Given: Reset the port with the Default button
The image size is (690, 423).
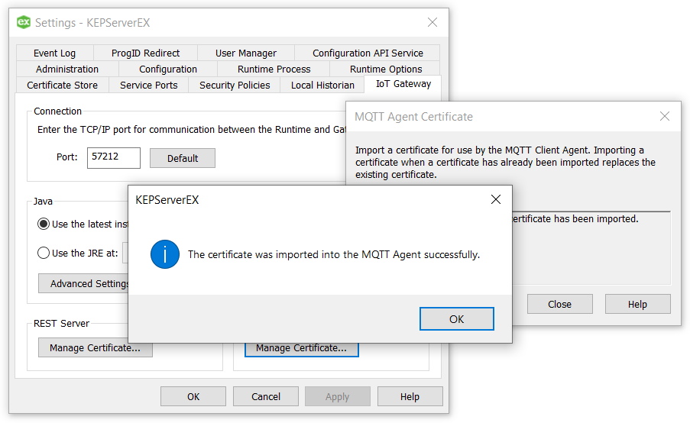Looking at the screenshot, I should point(183,158).
